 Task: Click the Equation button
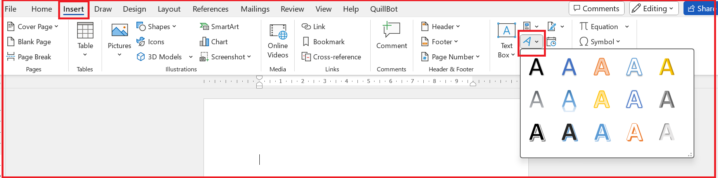click(x=599, y=26)
